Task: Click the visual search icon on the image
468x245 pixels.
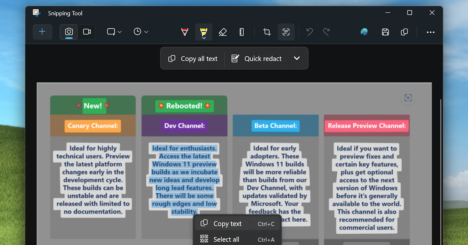Action: click(408, 98)
